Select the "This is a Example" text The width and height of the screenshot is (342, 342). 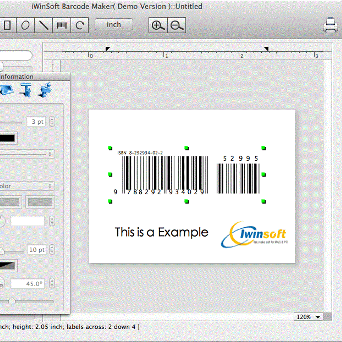[161, 232]
